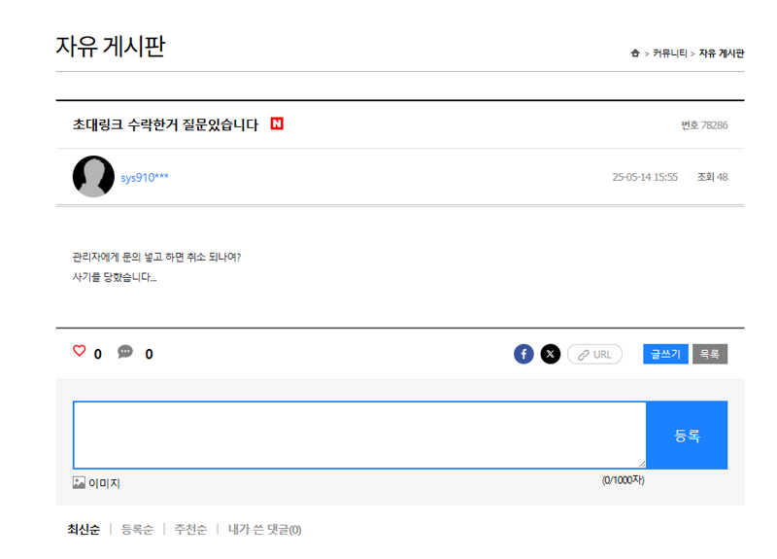
Task: Click the 자유 게시판 page heading
Action: [110, 47]
